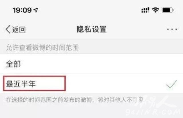Viewport: 183px width, 118px height.
Task: Toggle the checkmark beside 最近半年
Action: [x=171, y=84]
